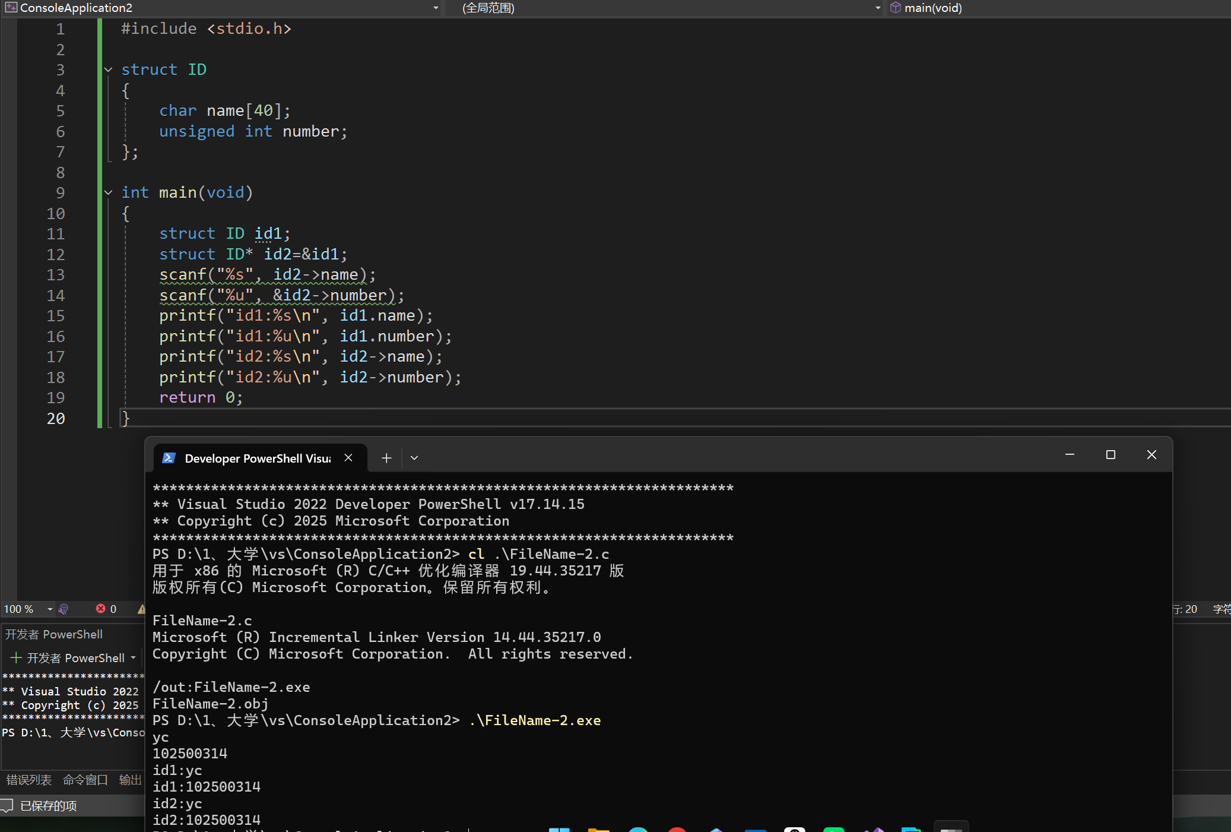Click line 15 printf statement in editor

point(296,315)
